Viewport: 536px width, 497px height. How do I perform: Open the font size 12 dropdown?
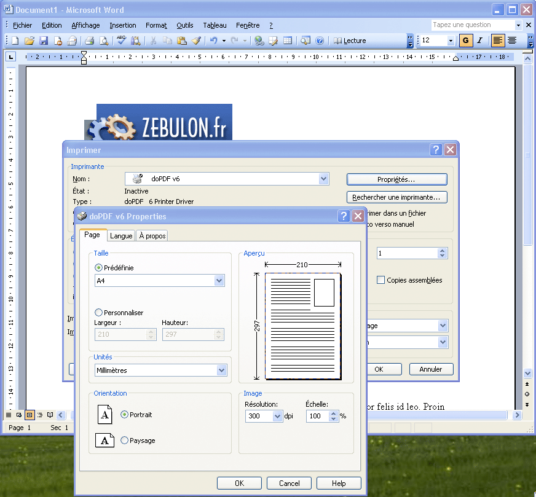(451, 41)
